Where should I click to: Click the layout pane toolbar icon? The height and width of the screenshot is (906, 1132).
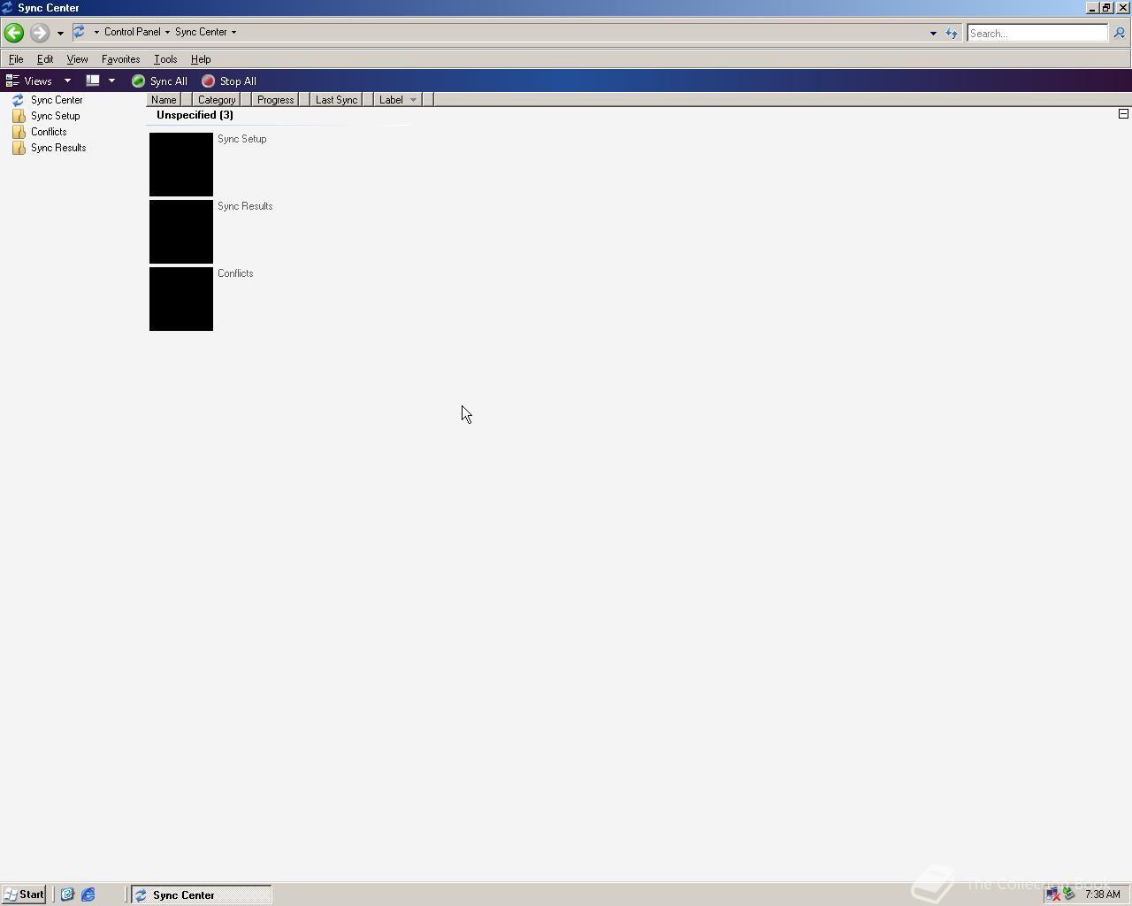tap(92, 81)
